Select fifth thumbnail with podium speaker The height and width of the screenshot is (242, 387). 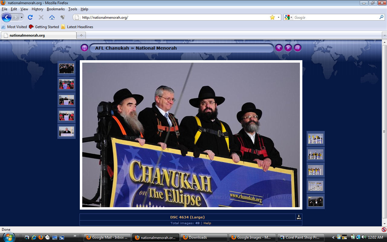67,131
